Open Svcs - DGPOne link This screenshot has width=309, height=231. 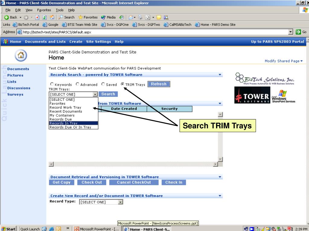(115, 25)
